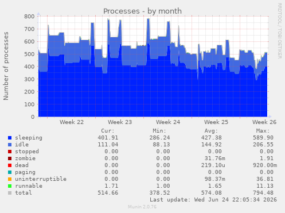Click sleeping maximum value 589.90
Image resolution: width=285 pixels, height=213 pixels.
263,138
